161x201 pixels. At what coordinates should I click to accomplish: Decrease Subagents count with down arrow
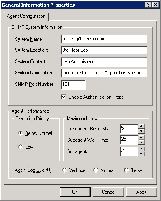pos(142,154)
